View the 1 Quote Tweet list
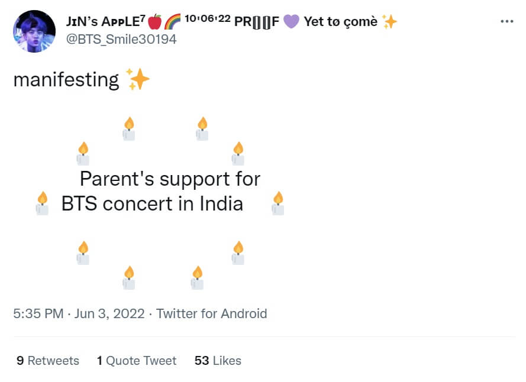Viewport: 526px width, 382px height. pos(137,361)
